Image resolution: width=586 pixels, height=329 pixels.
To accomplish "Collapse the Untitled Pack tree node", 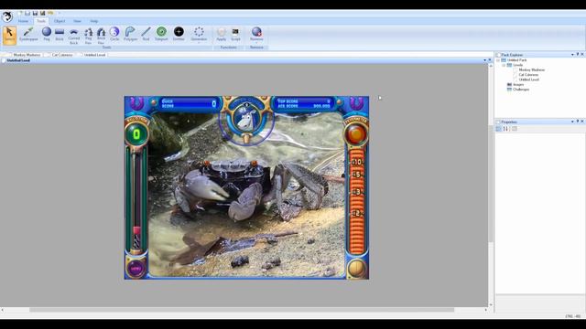I will pos(498,60).
